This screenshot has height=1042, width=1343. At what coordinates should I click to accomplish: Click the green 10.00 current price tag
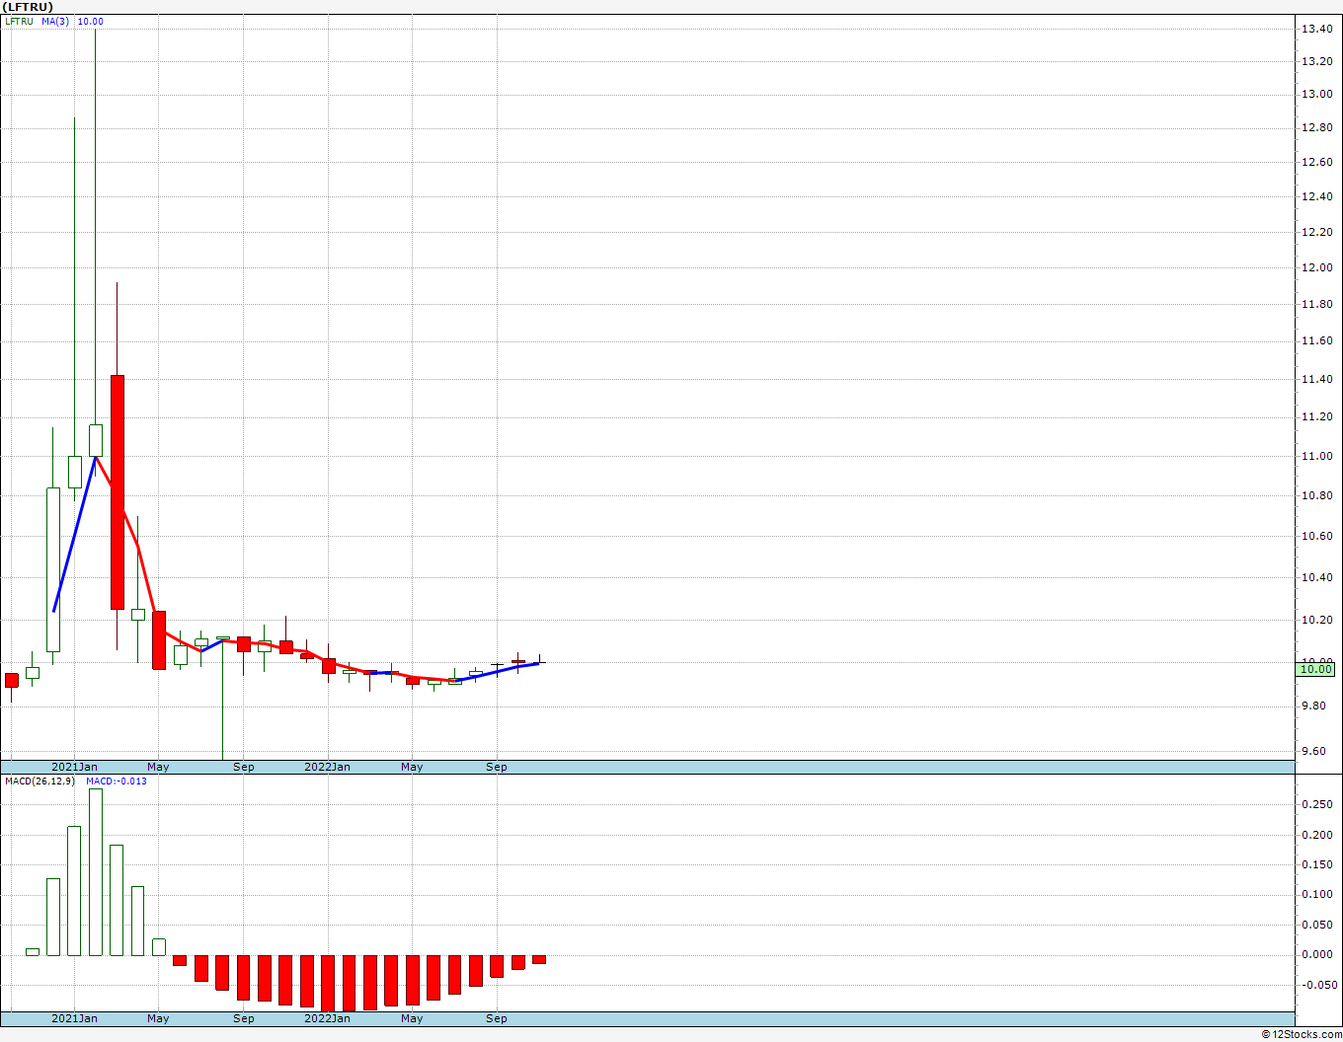(1315, 669)
